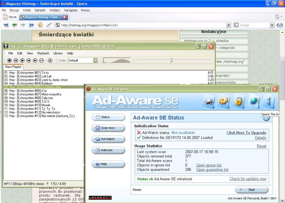Select track 08 Cala noc
Viewport: 285px width, 203px height.
coord(43,98)
